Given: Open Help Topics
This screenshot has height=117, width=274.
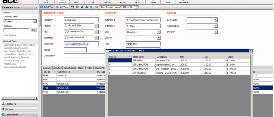Looking at the screenshot, I should click(183, 2).
